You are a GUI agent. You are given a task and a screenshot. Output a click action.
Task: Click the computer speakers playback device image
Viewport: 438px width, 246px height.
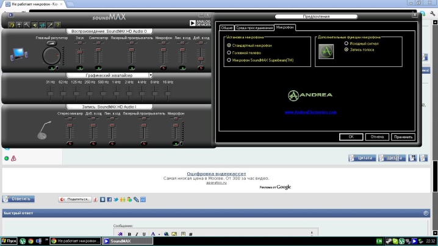pos(19,54)
